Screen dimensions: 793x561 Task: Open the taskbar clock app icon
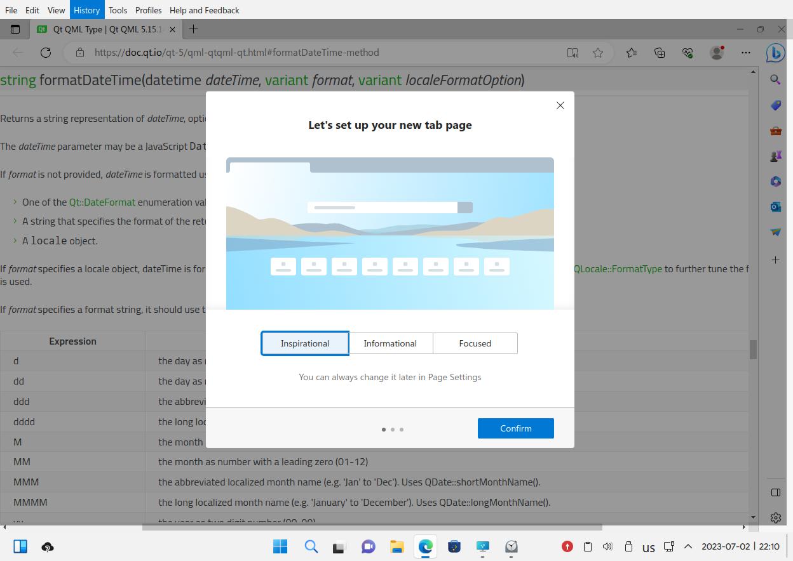point(512,546)
